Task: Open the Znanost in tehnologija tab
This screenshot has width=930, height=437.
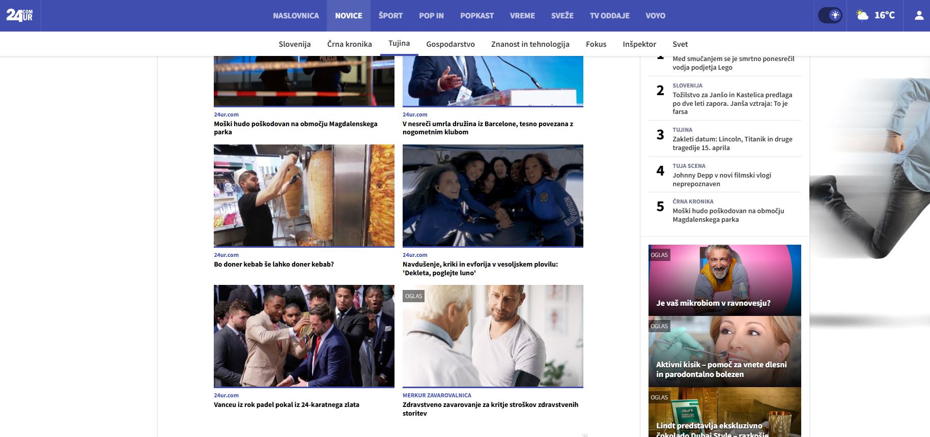Action: 530,44
